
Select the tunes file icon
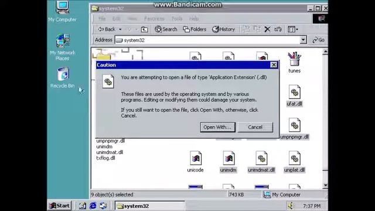pos(294,63)
